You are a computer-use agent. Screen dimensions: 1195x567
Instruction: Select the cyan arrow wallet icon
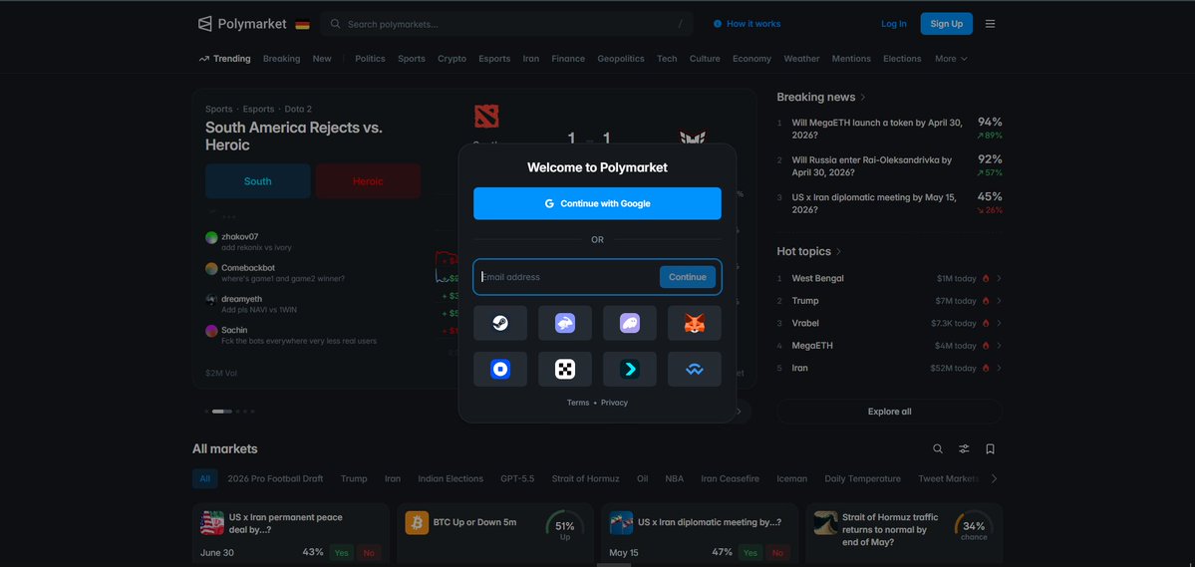tap(630, 370)
